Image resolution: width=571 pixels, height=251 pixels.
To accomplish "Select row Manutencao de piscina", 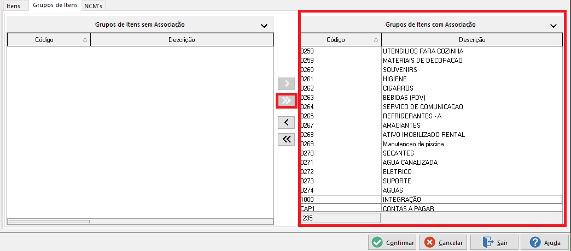I will tap(431, 144).
